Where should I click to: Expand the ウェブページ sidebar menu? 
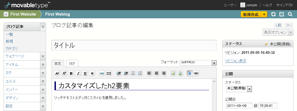43,56
